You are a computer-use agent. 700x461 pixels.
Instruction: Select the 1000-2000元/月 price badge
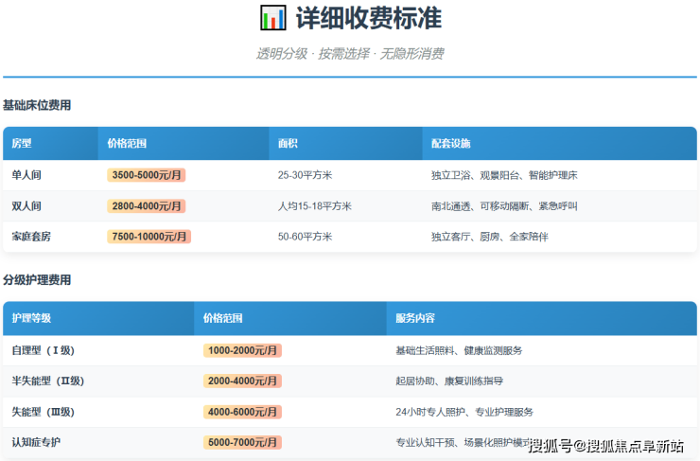coord(242,350)
